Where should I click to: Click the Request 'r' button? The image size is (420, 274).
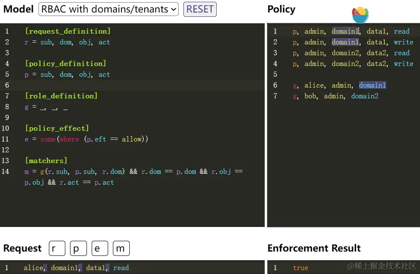tap(57, 249)
